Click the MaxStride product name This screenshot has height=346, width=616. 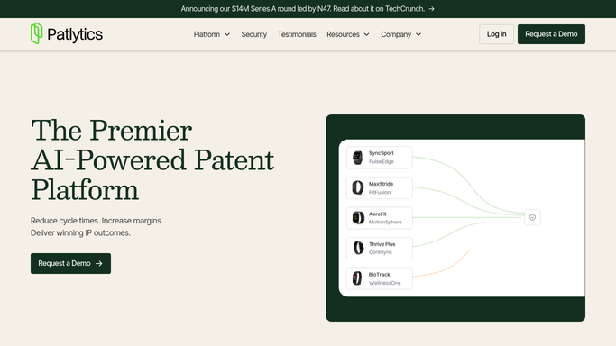tap(381, 184)
